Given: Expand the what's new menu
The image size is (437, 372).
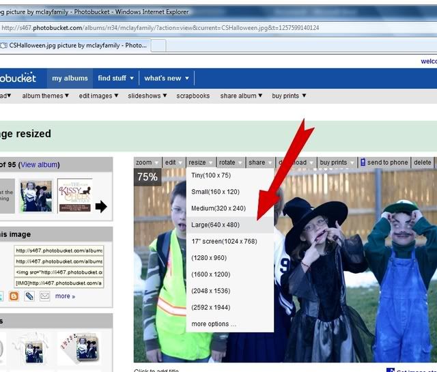Looking at the screenshot, I should 167,78.
